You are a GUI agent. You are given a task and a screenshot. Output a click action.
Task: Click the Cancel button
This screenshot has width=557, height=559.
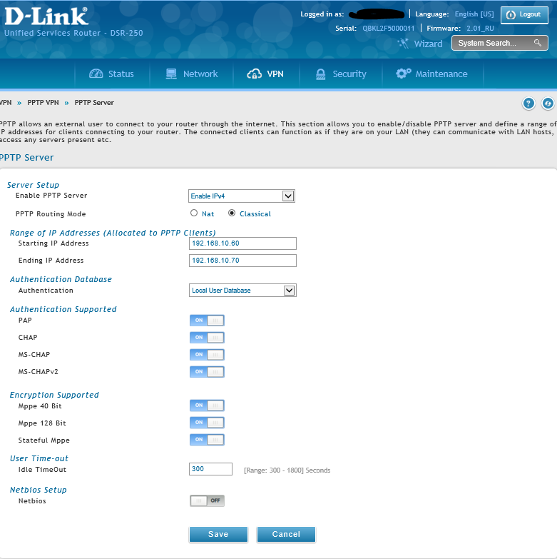pyautogui.click(x=286, y=534)
